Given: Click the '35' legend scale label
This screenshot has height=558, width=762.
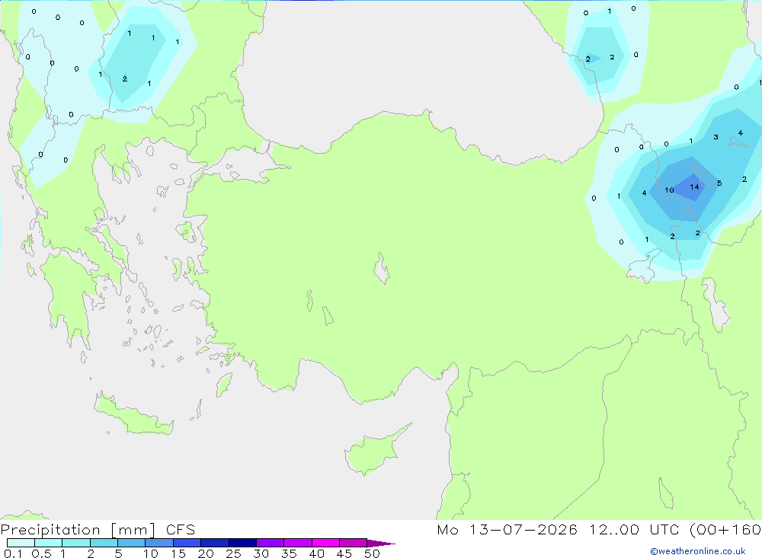Looking at the screenshot, I should pyautogui.click(x=289, y=553).
